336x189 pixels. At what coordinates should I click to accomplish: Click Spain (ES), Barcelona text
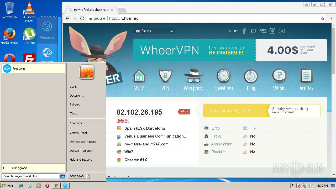(145, 128)
